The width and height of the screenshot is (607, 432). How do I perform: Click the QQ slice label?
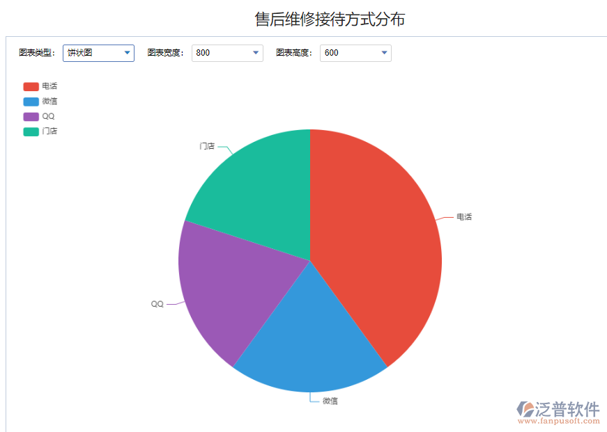point(157,303)
